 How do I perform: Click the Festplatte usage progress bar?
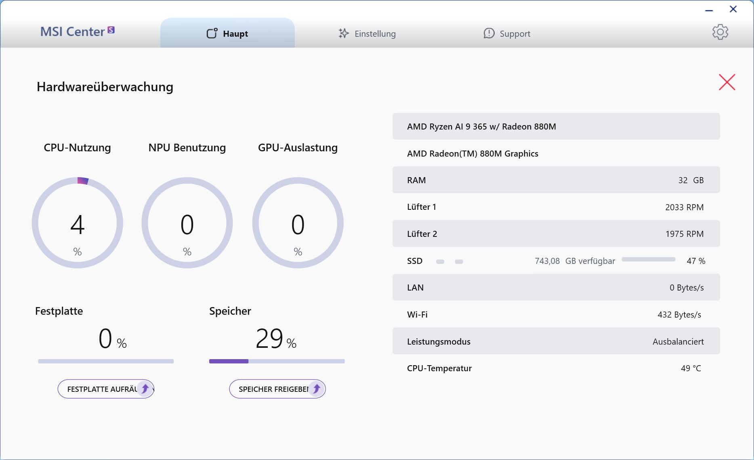106,361
